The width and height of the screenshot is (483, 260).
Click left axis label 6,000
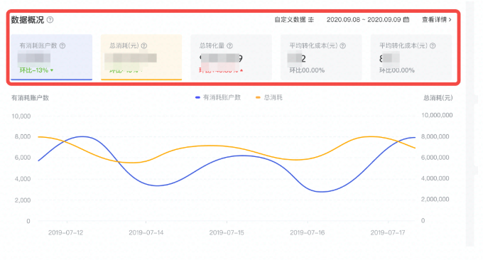[23, 158]
